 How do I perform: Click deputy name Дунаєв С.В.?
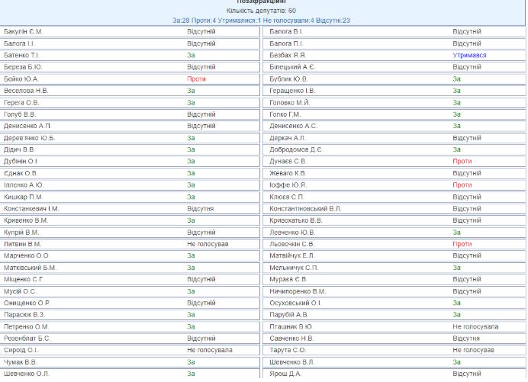tap(288, 162)
